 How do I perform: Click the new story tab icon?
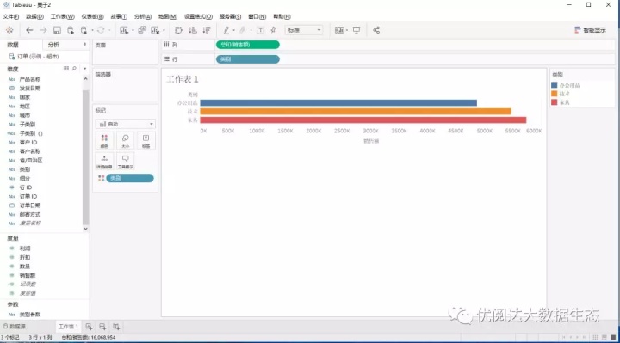(116, 327)
